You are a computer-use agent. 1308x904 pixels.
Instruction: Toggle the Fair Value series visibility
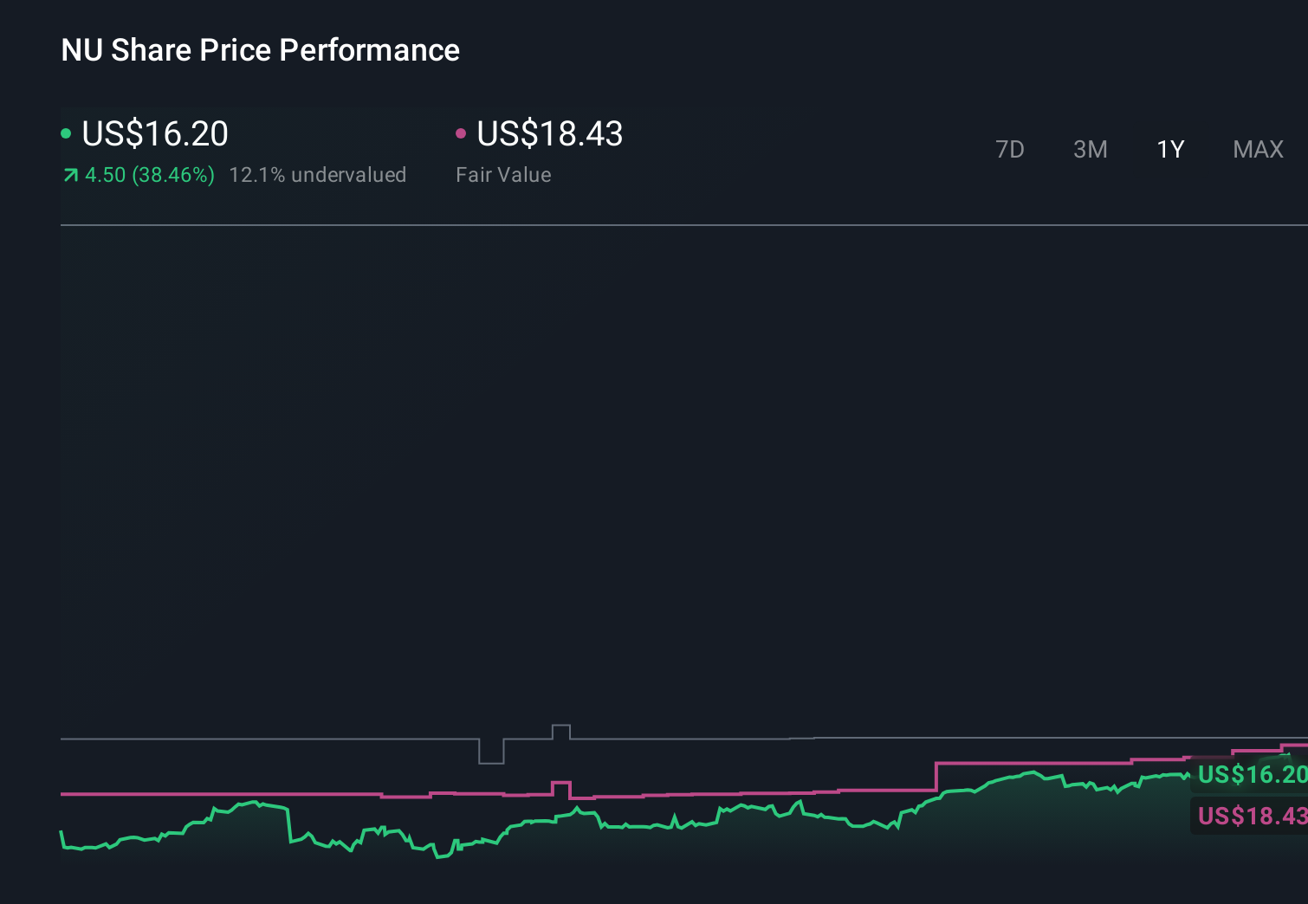tap(549, 134)
